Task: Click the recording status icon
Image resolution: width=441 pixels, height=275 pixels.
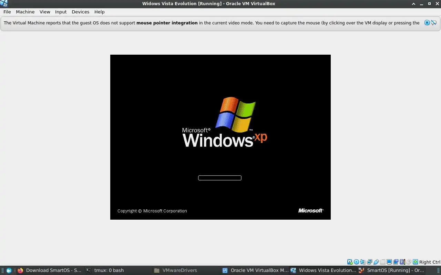Action: click(x=396, y=262)
